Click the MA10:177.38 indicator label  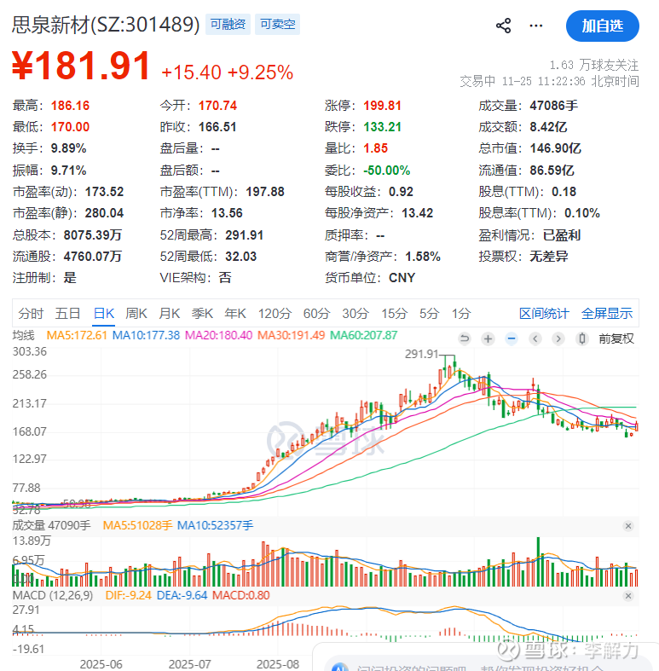point(146,335)
